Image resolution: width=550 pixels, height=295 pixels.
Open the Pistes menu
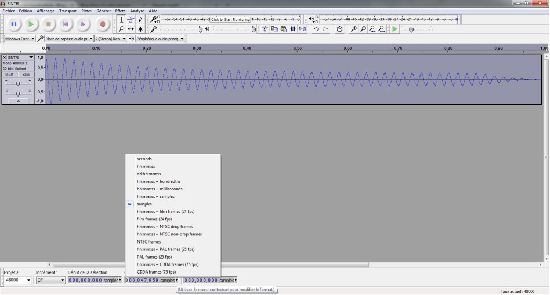click(86, 11)
